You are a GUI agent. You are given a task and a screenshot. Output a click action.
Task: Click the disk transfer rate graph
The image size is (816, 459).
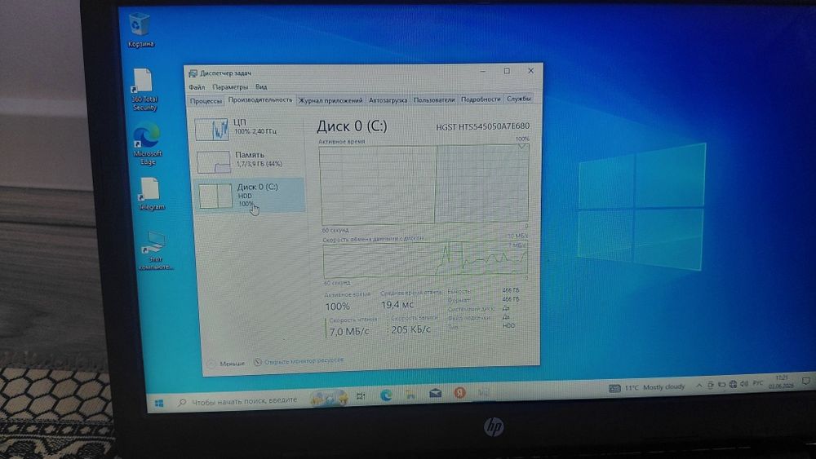tap(424, 259)
